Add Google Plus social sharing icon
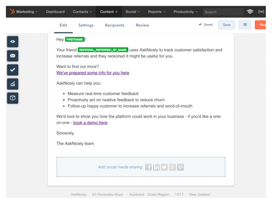The height and width of the screenshot is (203, 272). coord(172,167)
